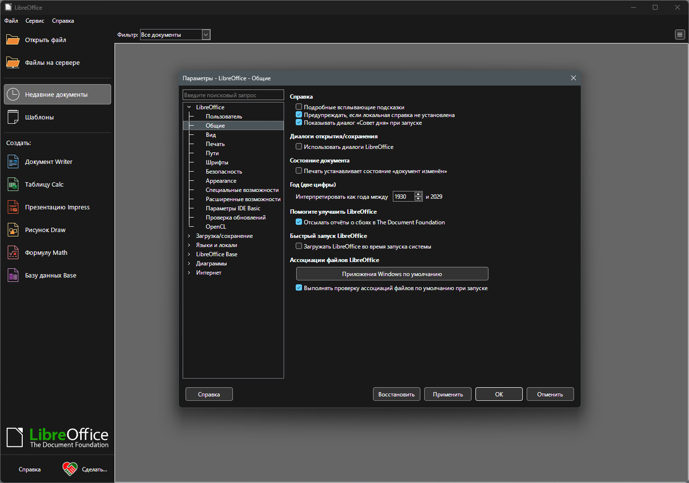Click the Calc spreadsheet icon
Image resolution: width=689 pixels, height=483 pixels.
[x=13, y=184]
